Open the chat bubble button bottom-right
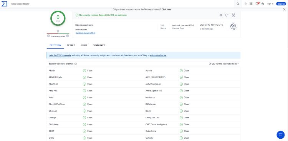This screenshot has width=288, height=141. [x=280, y=135]
